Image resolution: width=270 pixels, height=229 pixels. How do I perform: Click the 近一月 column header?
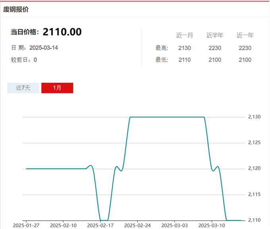pyautogui.click(x=184, y=35)
